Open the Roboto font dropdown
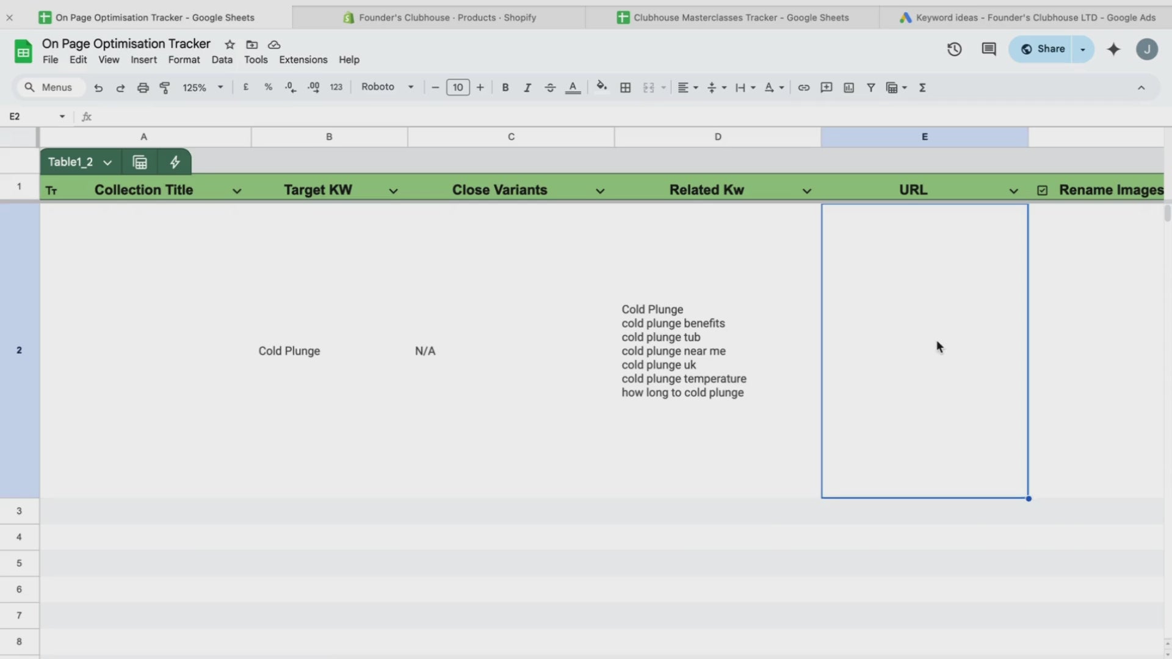This screenshot has width=1172, height=659. [387, 87]
